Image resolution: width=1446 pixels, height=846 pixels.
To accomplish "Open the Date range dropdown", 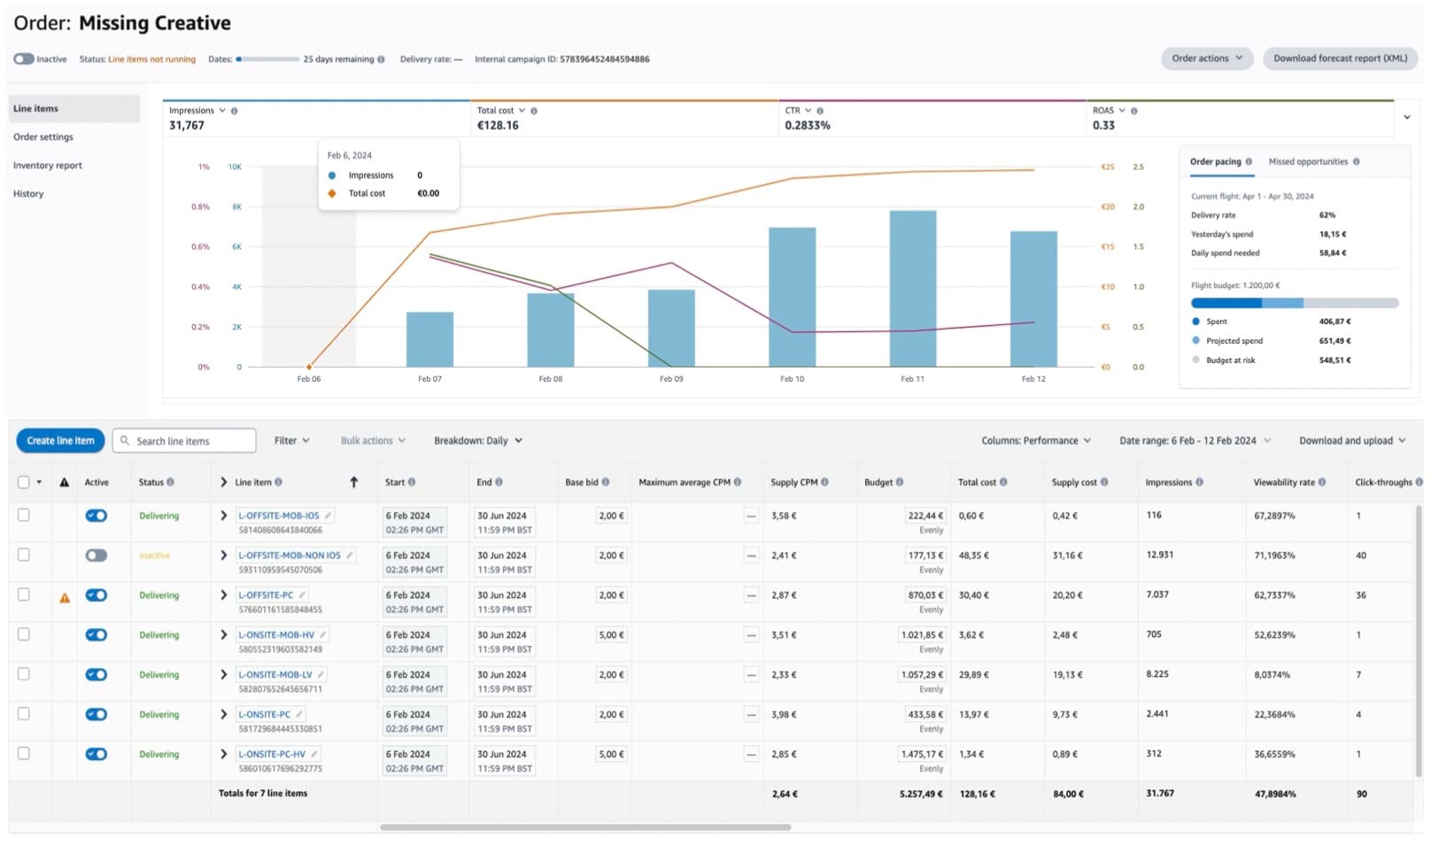I will [x=1195, y=441].
